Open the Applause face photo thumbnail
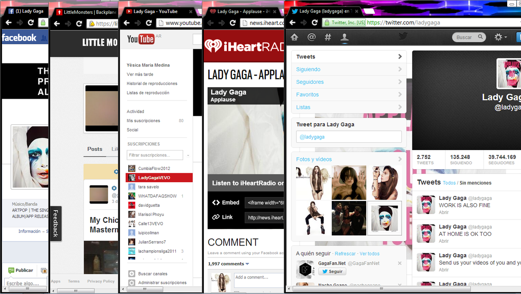Image resolution: width=521 pixels, height=294 pixels. pos(384,218)
